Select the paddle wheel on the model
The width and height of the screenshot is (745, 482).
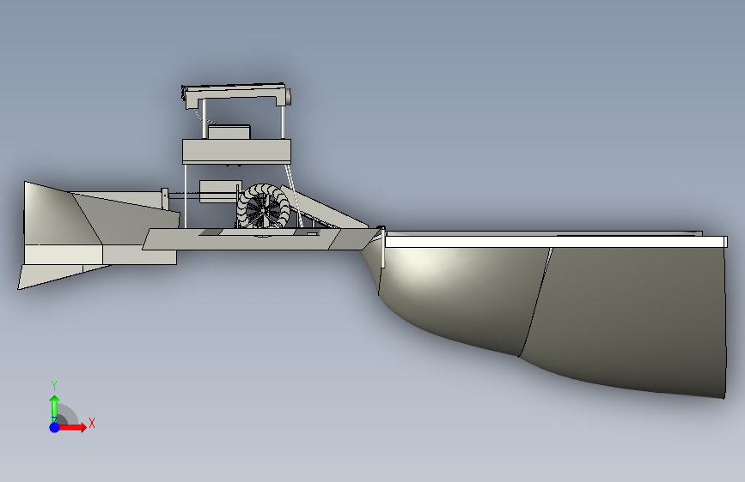click(x=263, y=207)
